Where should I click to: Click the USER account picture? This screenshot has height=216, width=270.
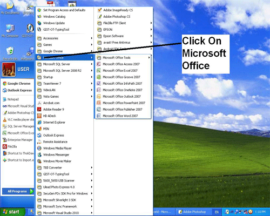(x=9, y=70)
